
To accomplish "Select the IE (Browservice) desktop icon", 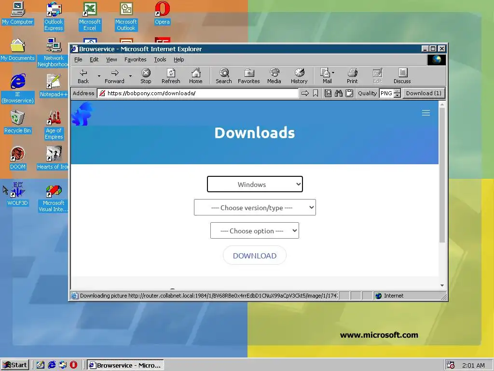I will pos(18,89).
